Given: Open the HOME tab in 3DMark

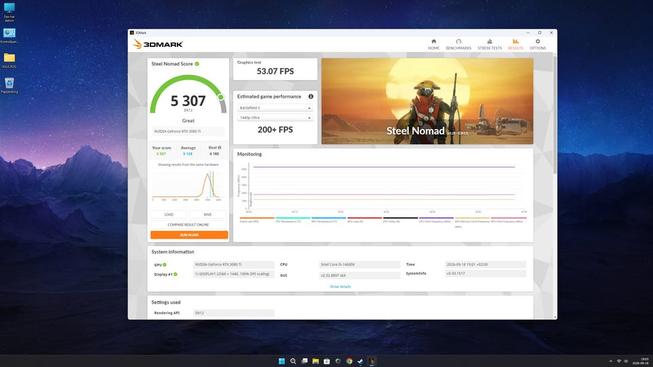Looking at the screenshot, I should point(433,44).
